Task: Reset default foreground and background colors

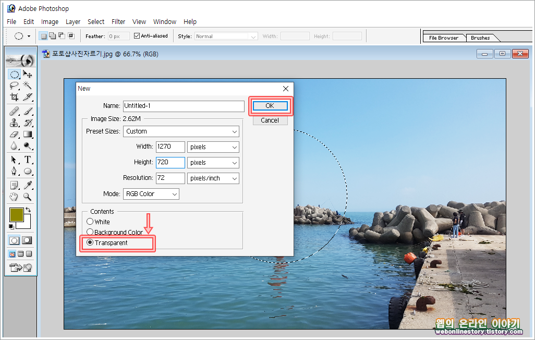Action: (x=11, y=226)
